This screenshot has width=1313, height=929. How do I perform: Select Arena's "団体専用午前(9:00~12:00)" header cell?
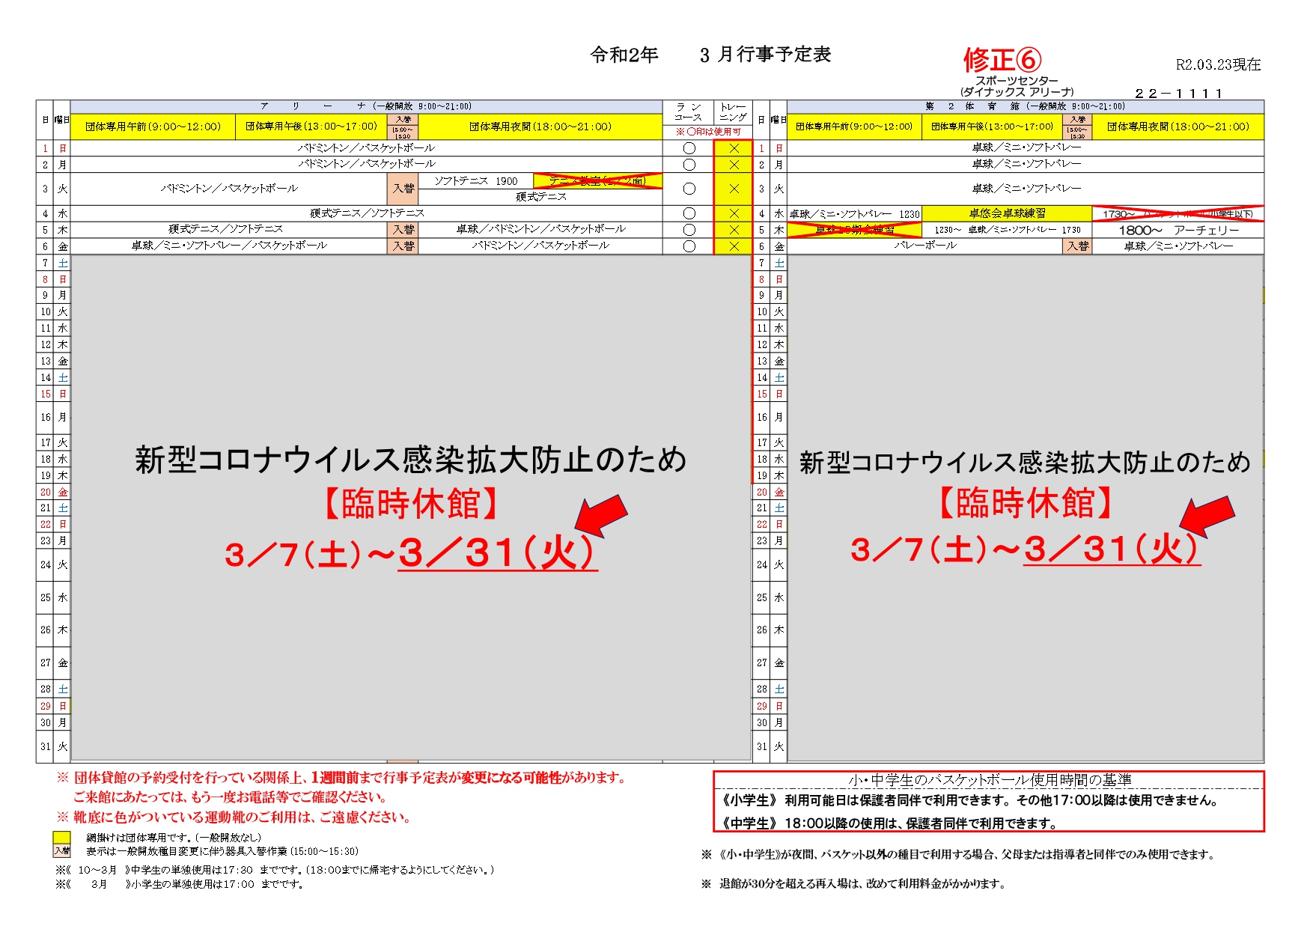[x=153, y=127]
